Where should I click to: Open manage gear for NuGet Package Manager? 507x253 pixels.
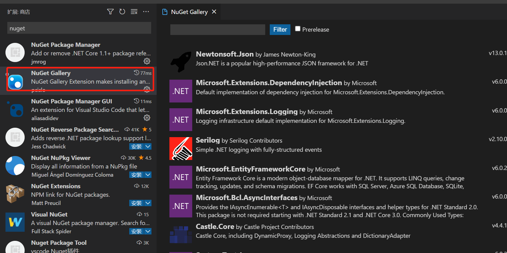(x=147, y=61)
